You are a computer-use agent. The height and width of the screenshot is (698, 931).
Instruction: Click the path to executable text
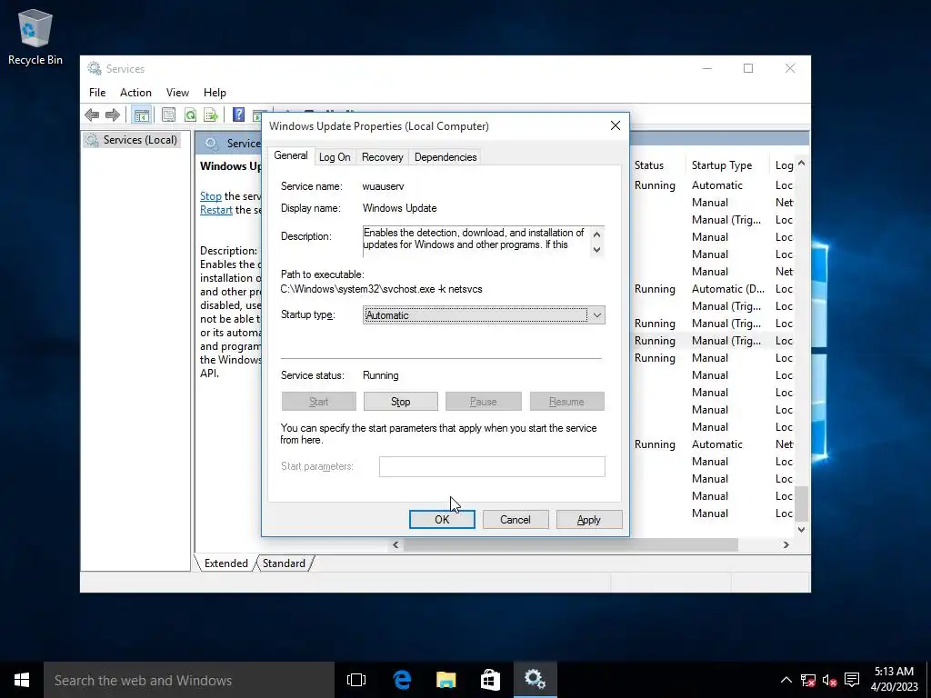pyautogui.click(x=381, y=289)
